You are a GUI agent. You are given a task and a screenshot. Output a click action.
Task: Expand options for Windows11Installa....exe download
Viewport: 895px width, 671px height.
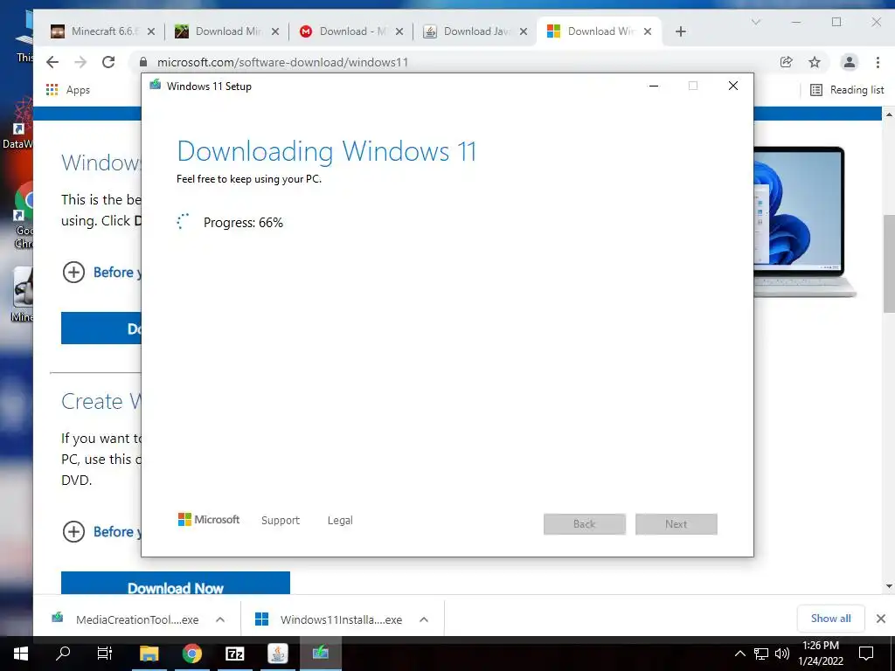pyautogui.click(x=424, y=619)
